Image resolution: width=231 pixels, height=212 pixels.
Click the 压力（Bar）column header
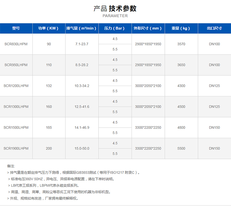pyautogui.click(x=115, y=28)
